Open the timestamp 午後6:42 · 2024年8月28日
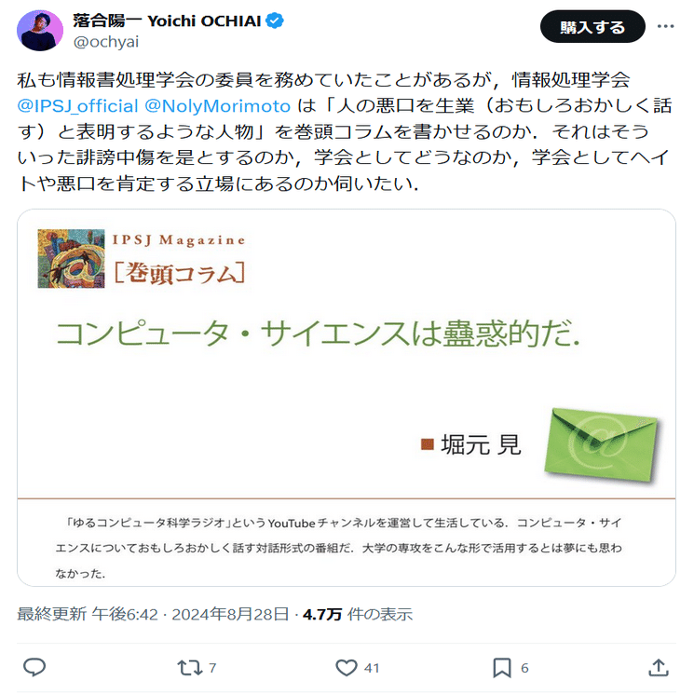The image size is (694, 694). coord(190,614)
